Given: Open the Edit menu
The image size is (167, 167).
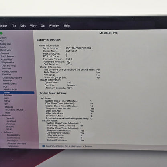Looking at the screenshot, I should click(23, 26).
